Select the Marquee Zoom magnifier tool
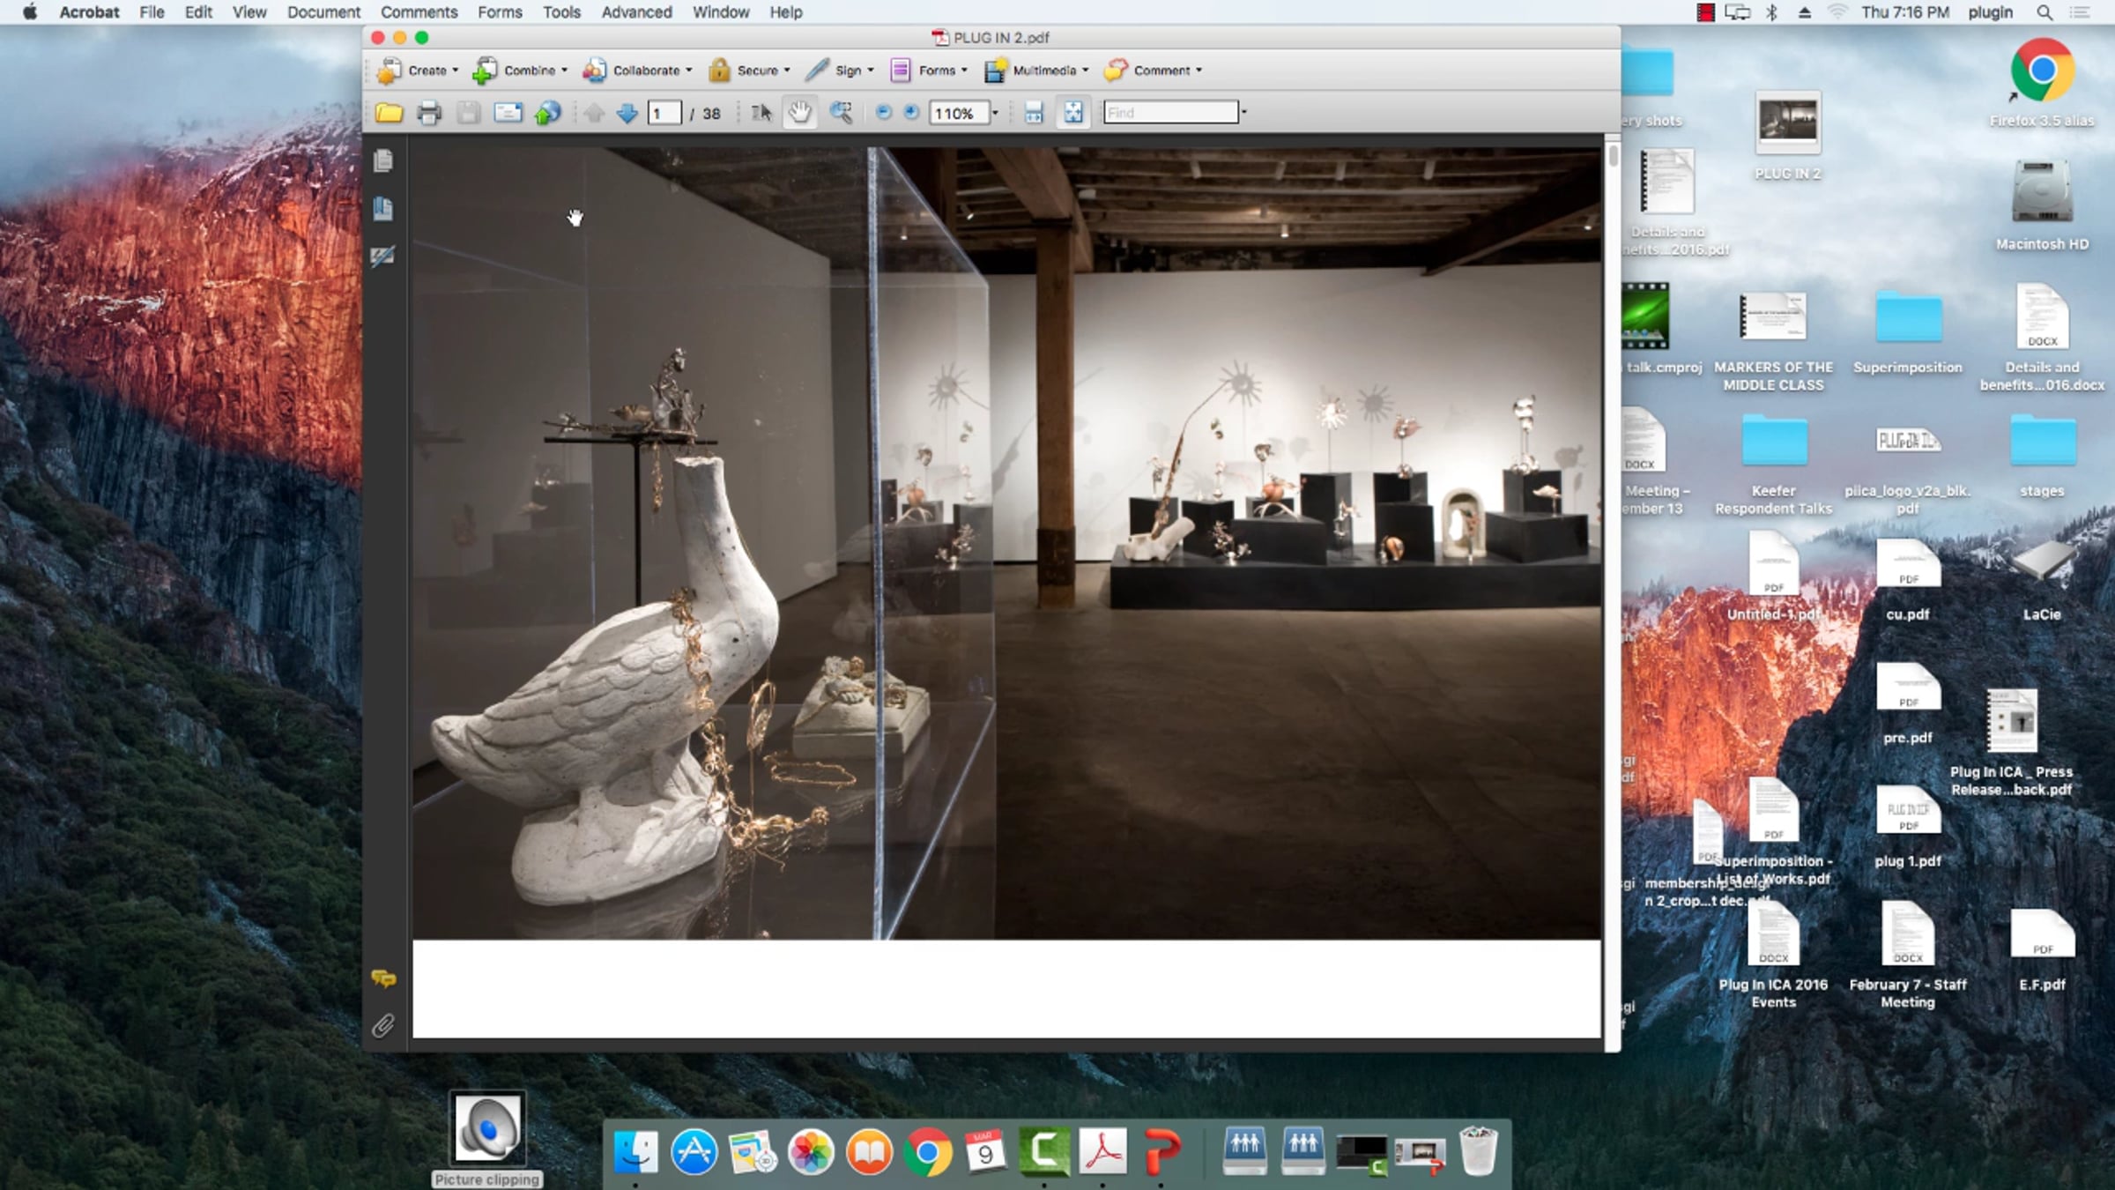Viewport: 2115px width, 1190px height. (x=841, y=113)
